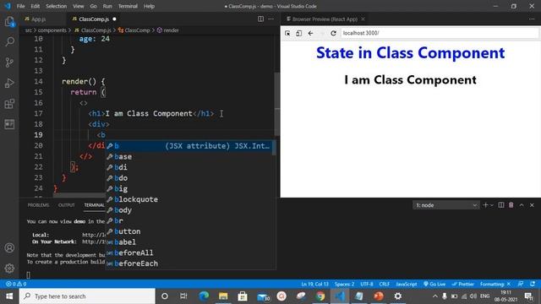
Task: Change line ending via CRLF status item
Action: click(x=385, y=284)
